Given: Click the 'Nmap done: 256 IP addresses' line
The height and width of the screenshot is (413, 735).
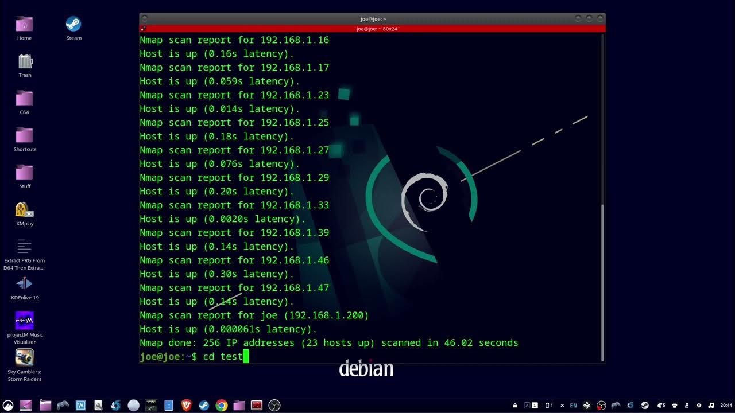Looking at the screenshot, I should [x=329, y=343].
